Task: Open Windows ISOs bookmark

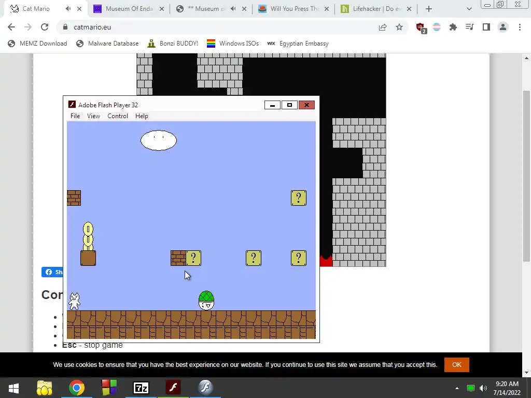Action: pyautogui.click(x=233, y=44)
